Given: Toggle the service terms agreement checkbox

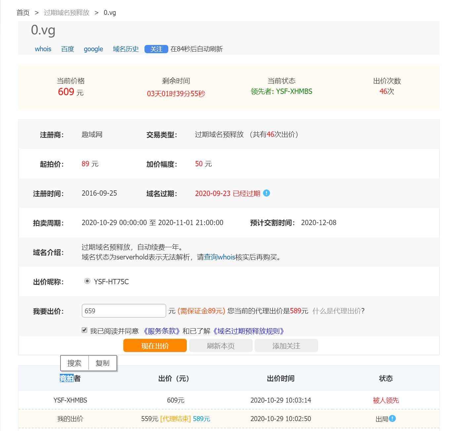Looking at the screenshot, I should coord(85,330).
